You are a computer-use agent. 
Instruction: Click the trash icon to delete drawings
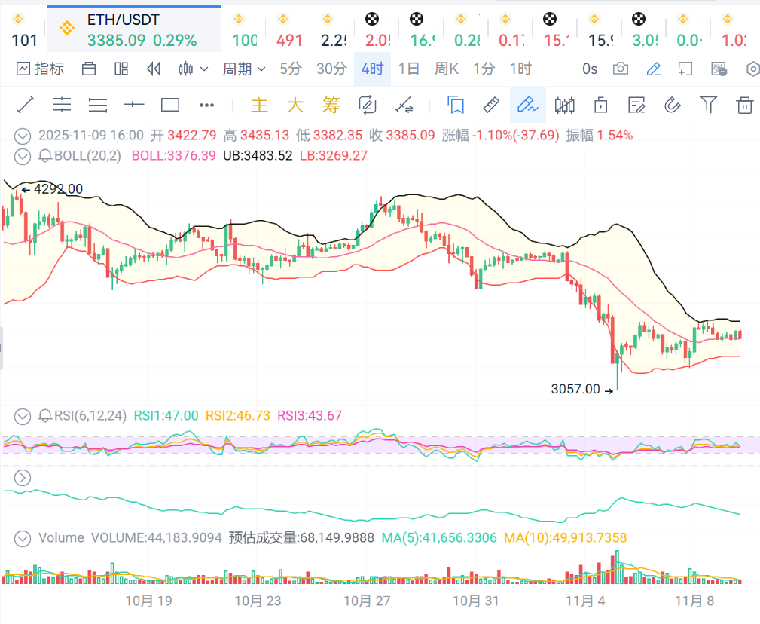744,105
